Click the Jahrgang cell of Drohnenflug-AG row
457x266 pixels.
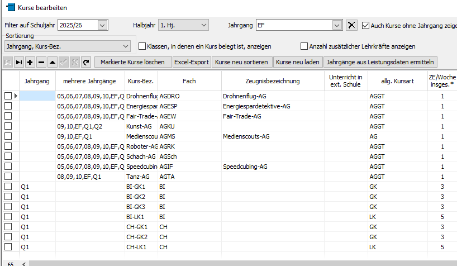click(37, 96)
